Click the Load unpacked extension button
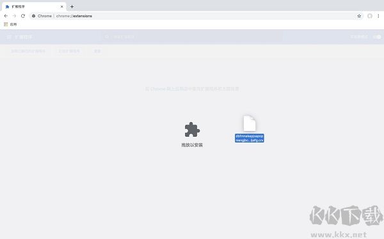The width and height of the screenshot is (384, 239). [x=28, y=51]
